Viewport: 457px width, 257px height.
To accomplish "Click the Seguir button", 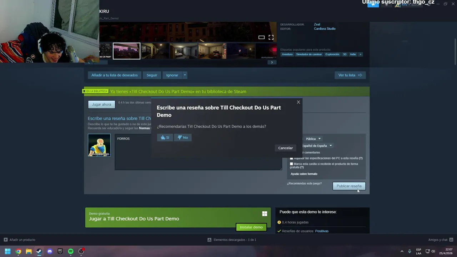I will (x=152, y=75).
